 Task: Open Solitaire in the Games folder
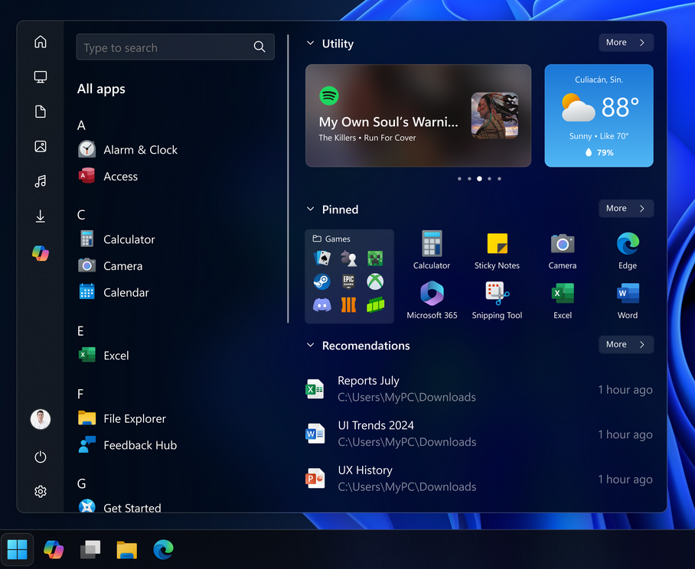[x=321, y=258]
